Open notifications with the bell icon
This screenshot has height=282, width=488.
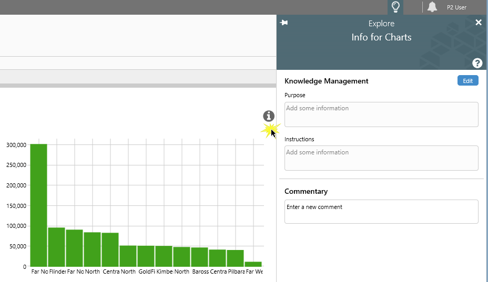(432, 7)
